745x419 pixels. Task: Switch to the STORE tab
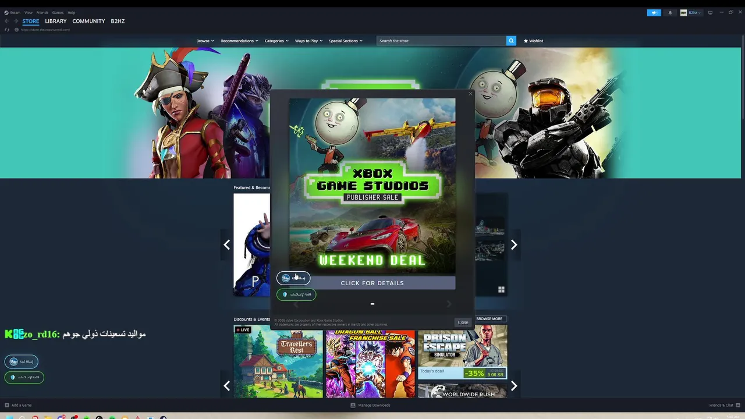pyautogui.click(x=31, y=21)
